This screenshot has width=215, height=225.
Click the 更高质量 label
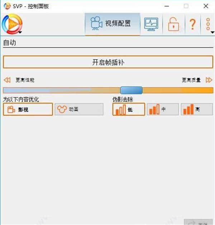191,80
